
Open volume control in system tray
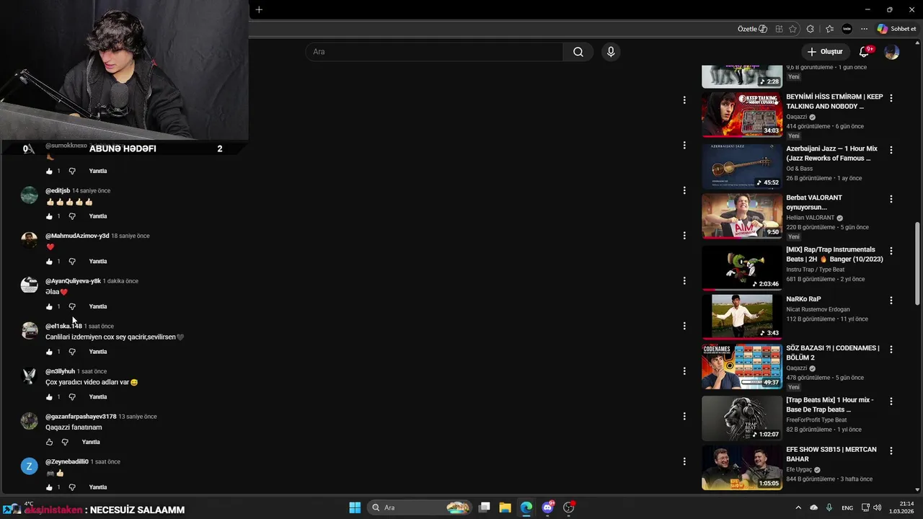878,507
